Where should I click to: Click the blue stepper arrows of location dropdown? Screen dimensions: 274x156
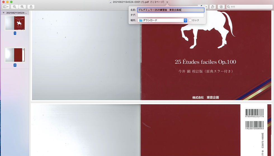point(185,20)
